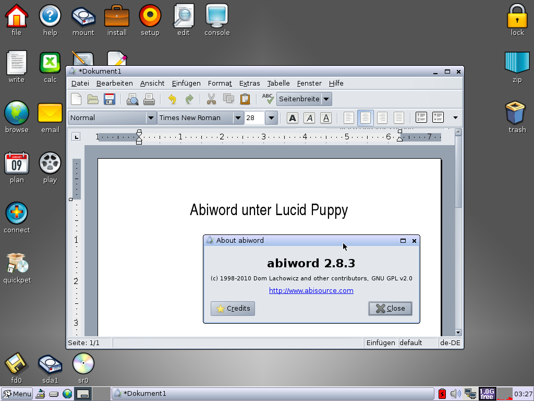This screenshot has height=401, width=534.
Task: Expand the formatting toolbar overflow arrow
Action: (x=455, y=118)
